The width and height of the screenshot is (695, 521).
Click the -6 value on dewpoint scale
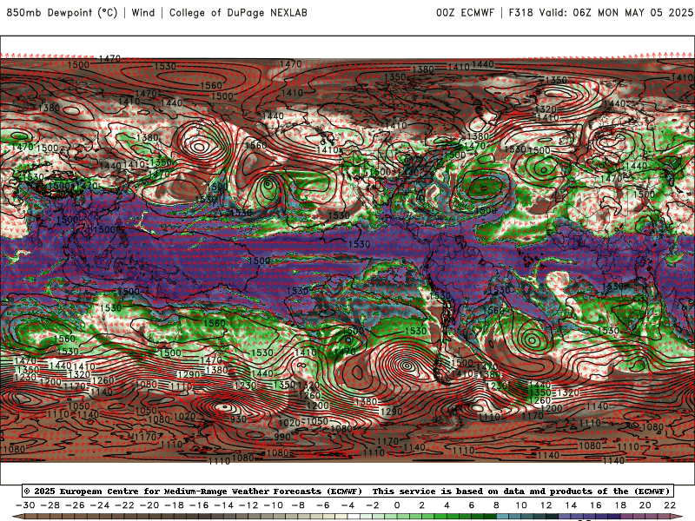[322, 505]
